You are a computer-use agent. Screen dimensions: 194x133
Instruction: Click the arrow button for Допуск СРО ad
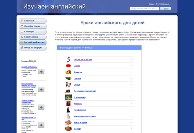pyautogui.click(x=41, y=125)
